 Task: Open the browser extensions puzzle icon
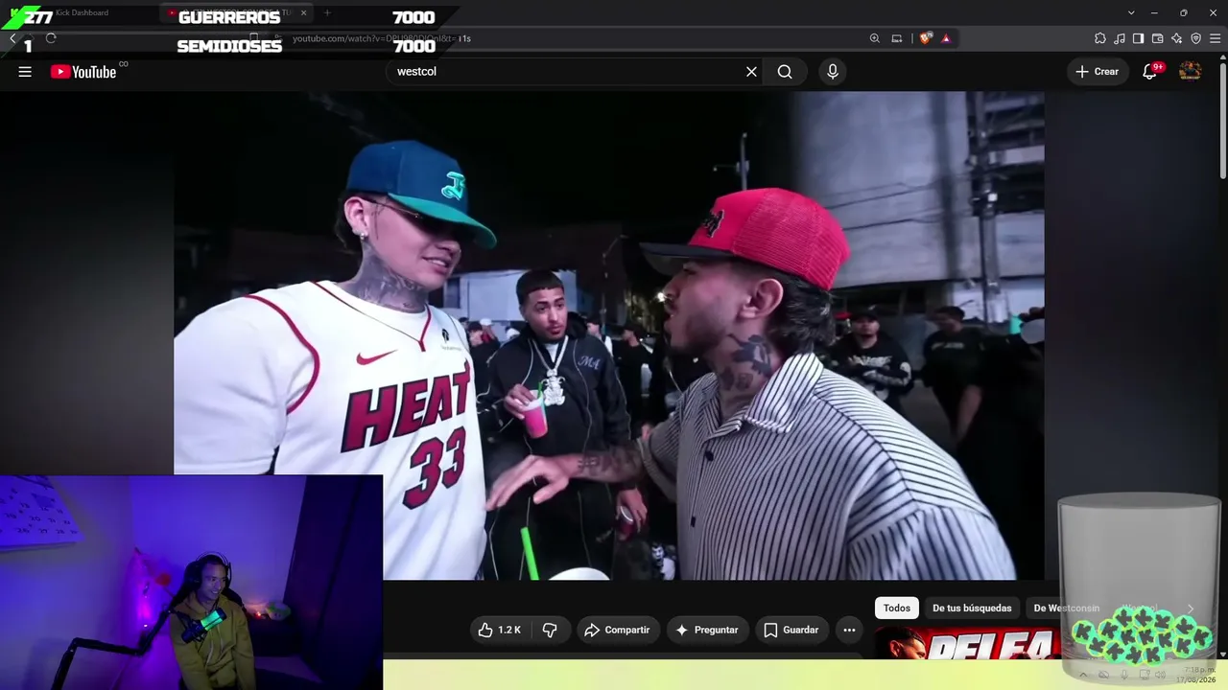[1100, 38]
